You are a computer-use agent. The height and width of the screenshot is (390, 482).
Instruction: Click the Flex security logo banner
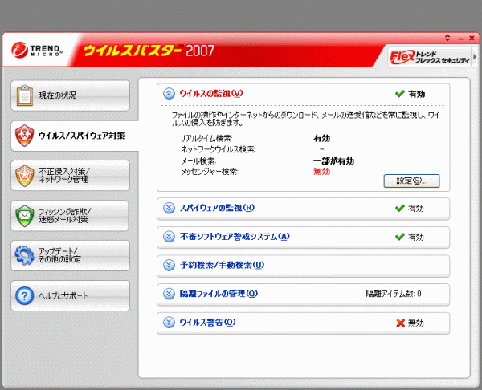[x=430, y=58]
